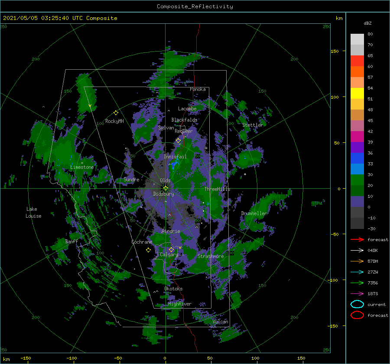The width and height of the screenshot is (390, 364).
Task: Click the Sundre city label
Action: pyautogui.click(x=131, y=179)
